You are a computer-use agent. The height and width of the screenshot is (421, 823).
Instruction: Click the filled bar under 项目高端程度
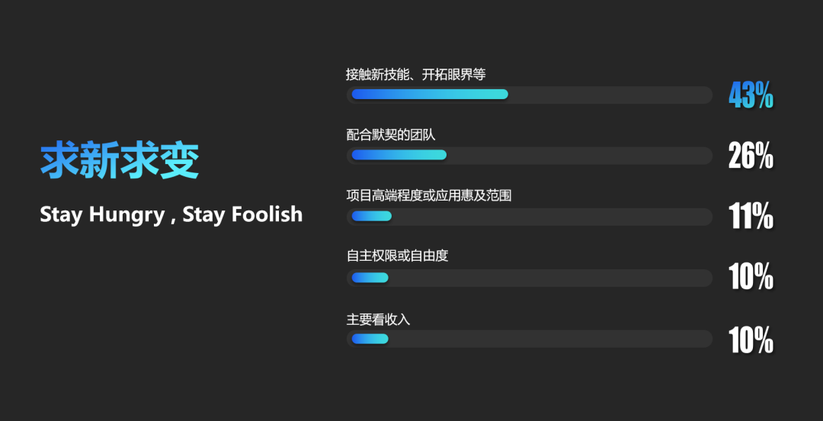point(372,216)
